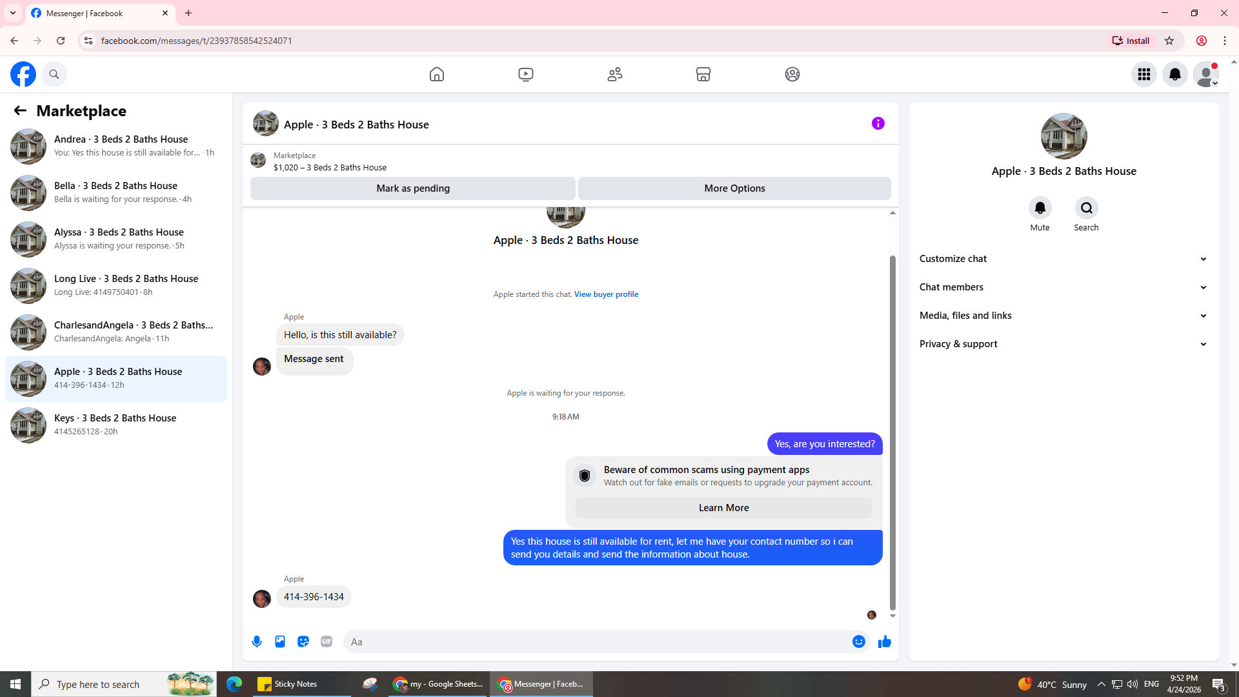Open the emoji picker smiley icon
This screenshot has width=1239, height=697.
[859, 641]
